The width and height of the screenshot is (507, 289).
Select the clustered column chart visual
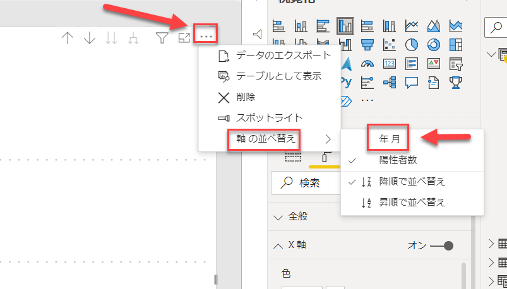pyautogui.click(x=345, y=26)
